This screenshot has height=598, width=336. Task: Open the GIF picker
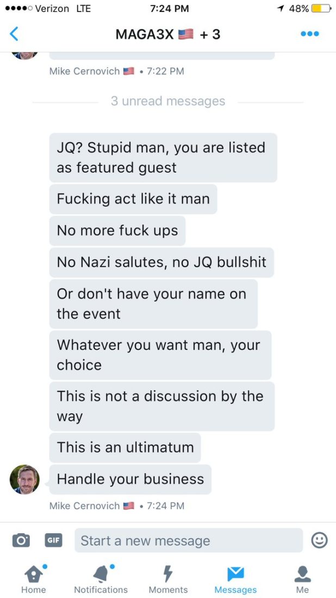pos(54,540)
